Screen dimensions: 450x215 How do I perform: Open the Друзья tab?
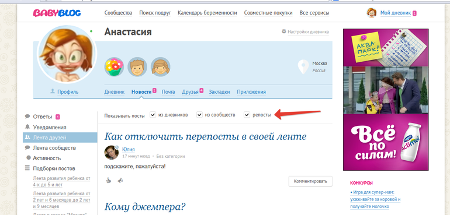tap(190, 92)
